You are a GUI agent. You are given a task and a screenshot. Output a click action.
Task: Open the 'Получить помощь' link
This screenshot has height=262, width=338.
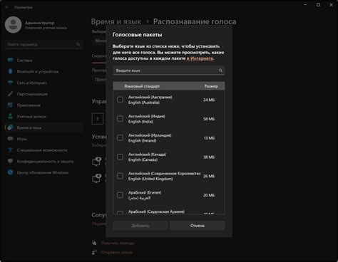tap(118, 243)
